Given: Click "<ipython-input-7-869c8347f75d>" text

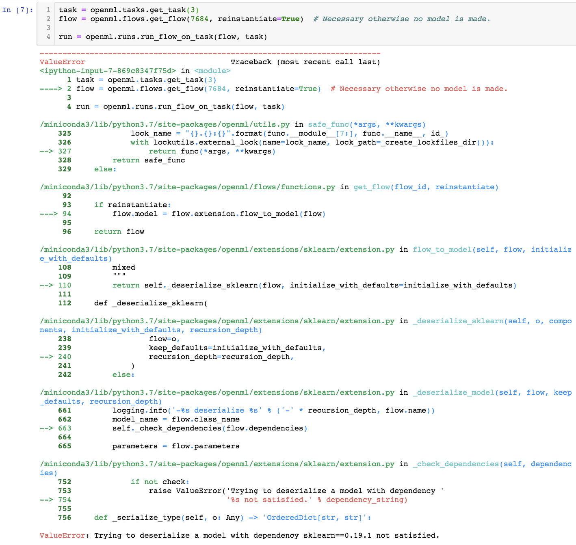Looking at the screenshot, I should pos(108,71).
